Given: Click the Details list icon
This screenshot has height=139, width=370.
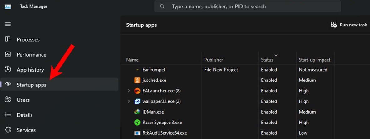Looking at the screenshot, I should coord(8,114).
